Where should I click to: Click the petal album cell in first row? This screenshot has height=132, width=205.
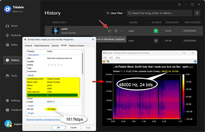(131, 31)
